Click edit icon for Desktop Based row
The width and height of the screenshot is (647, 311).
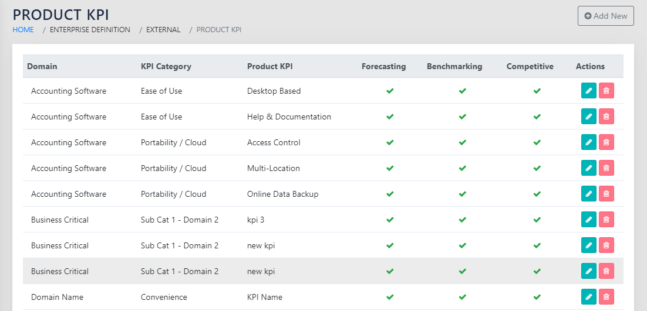point(588,91)
